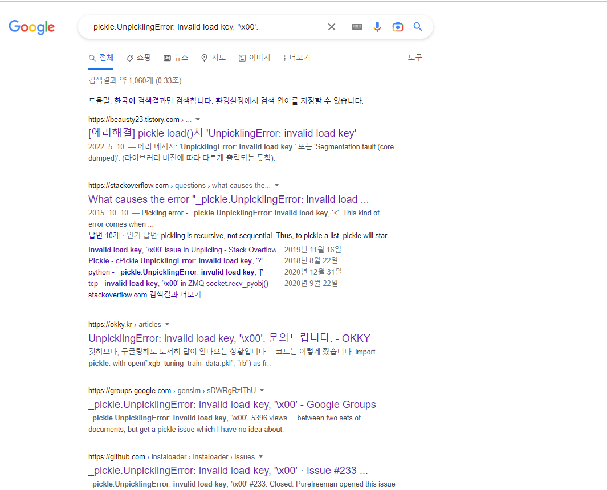Screen dimensions: 607x490
Task: Open the dropdown next to the github.com result
Action: (x=261, y=456)
